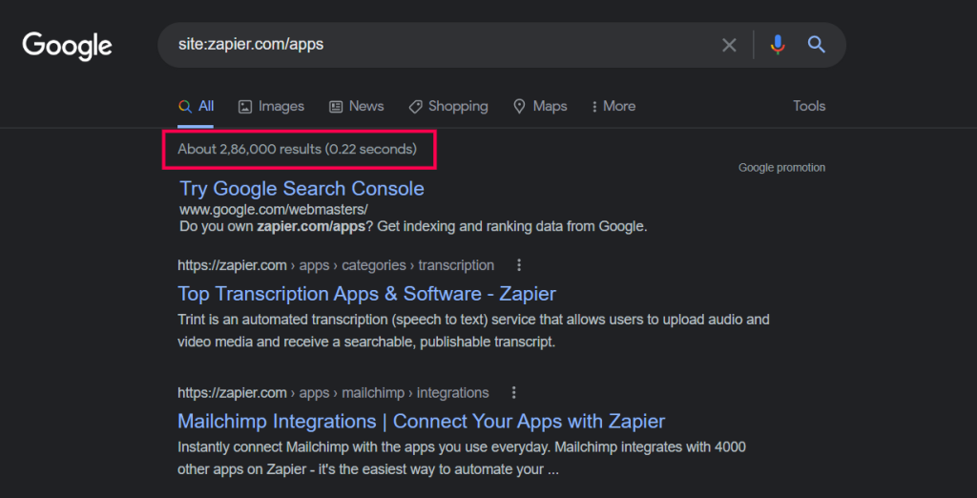Screen dimensions: 977x498
Task: Click the 'Do you own zapier.com/apps?' text
Action: (277, 226)
